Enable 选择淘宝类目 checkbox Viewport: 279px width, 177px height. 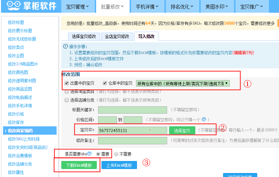(67, 92)
